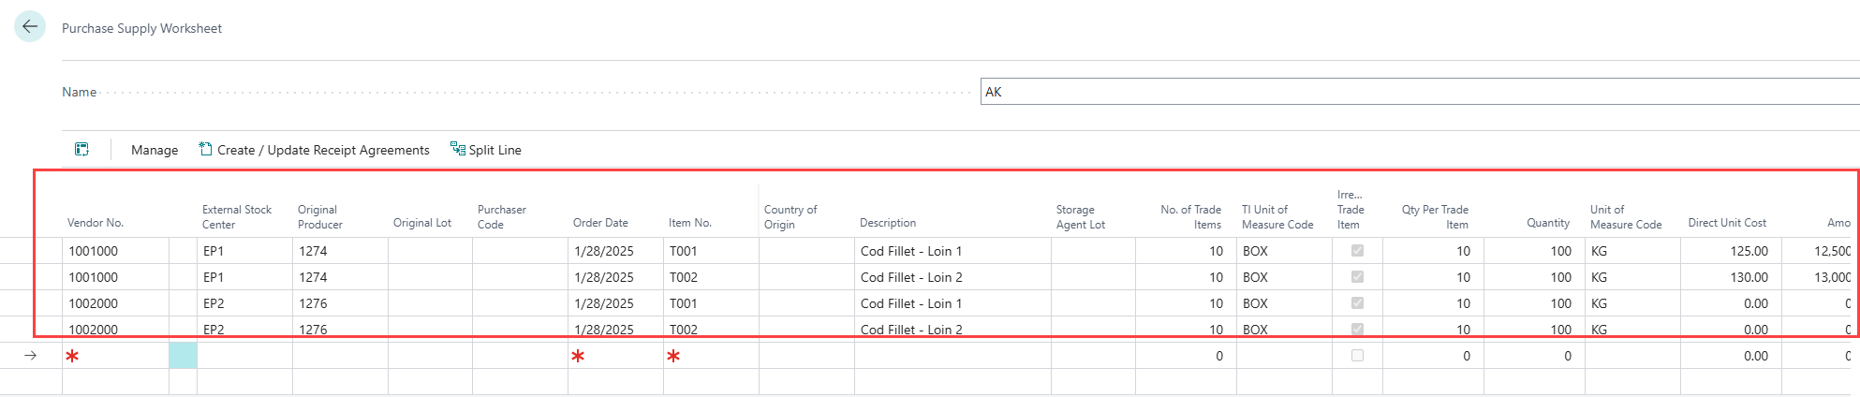Toggle Irregular Trade Item checkbox in new empty row
The height and width of the screenshot is (397, 1860).
[1357, 356]
